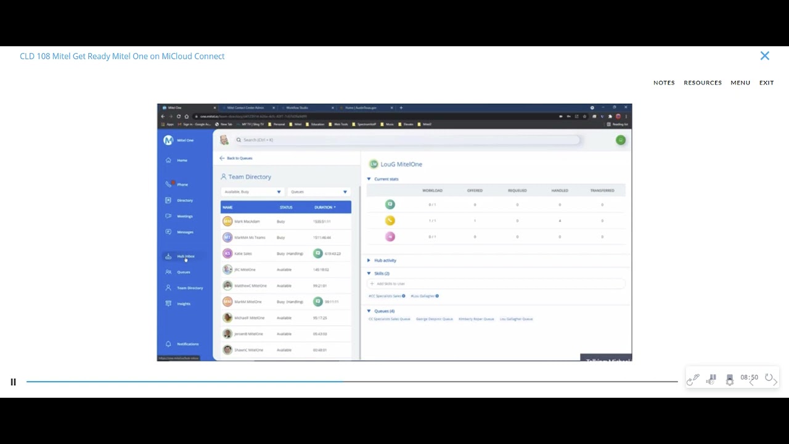Click the Home sidebar icon
This screenshot has width=789, height=444.
pyautogui.click(x=168, y=160)
